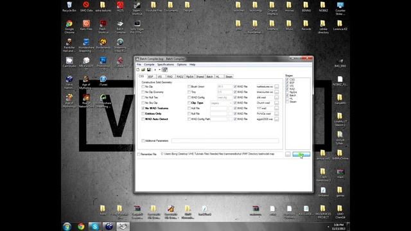411x231 pixels.
Task: Enable the No Null Tex checkbox
Action: pos(143,98)
